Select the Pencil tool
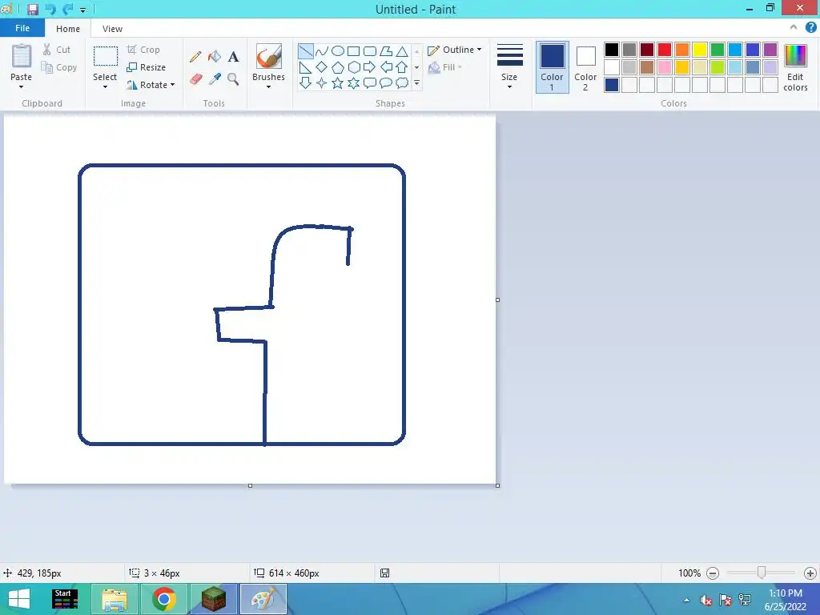This screenshot has height=615, width=820. click(195, 57)
